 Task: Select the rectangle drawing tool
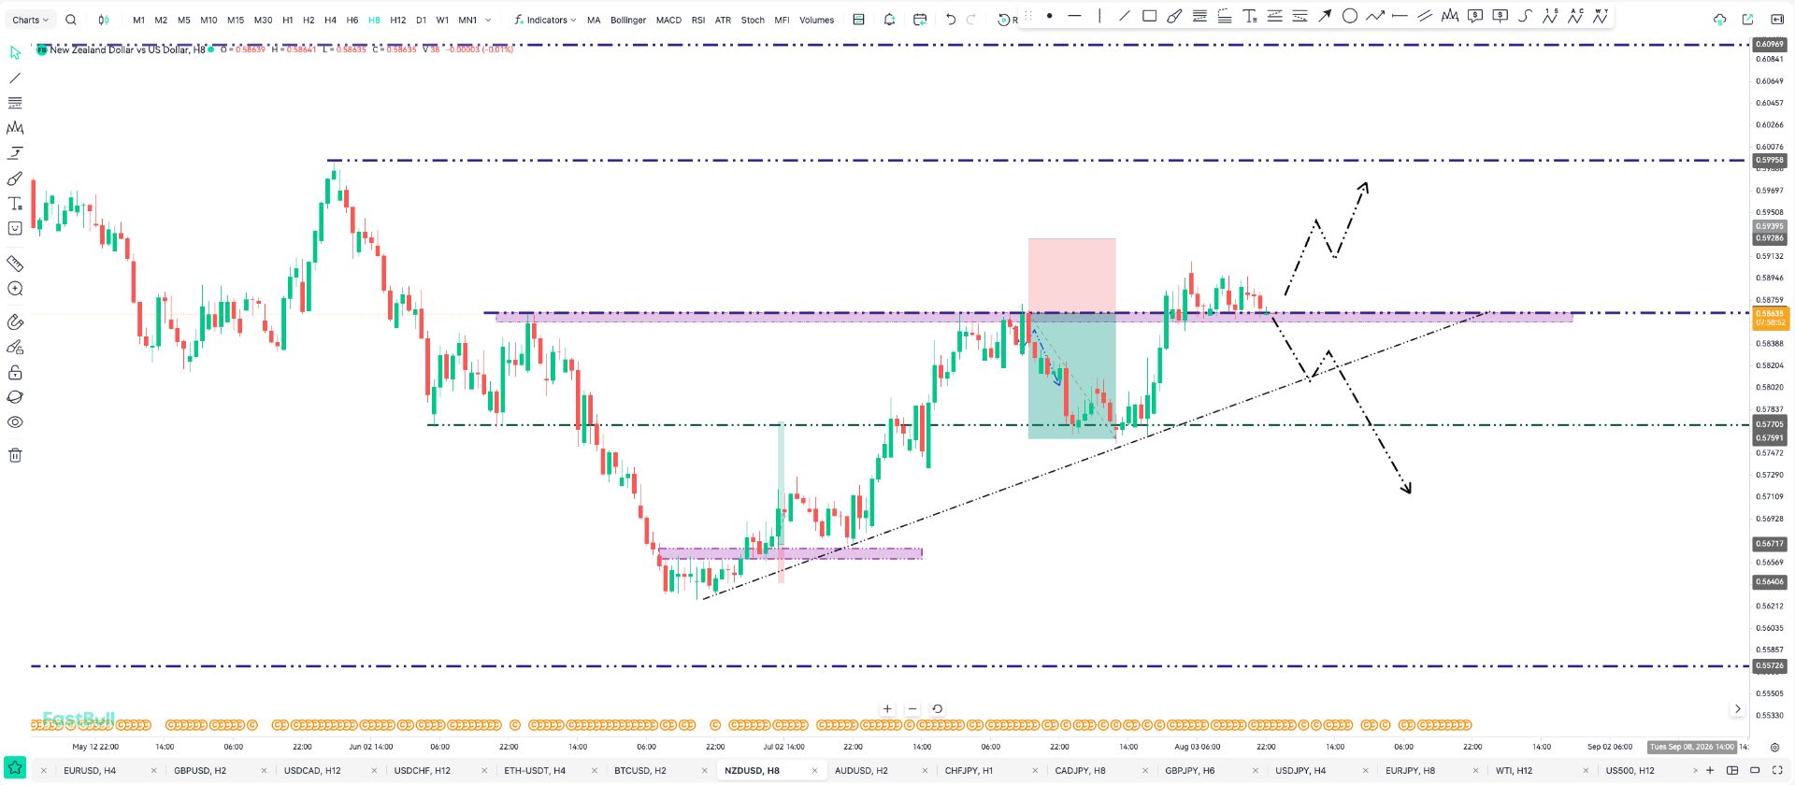click(x=1149, y=16)
